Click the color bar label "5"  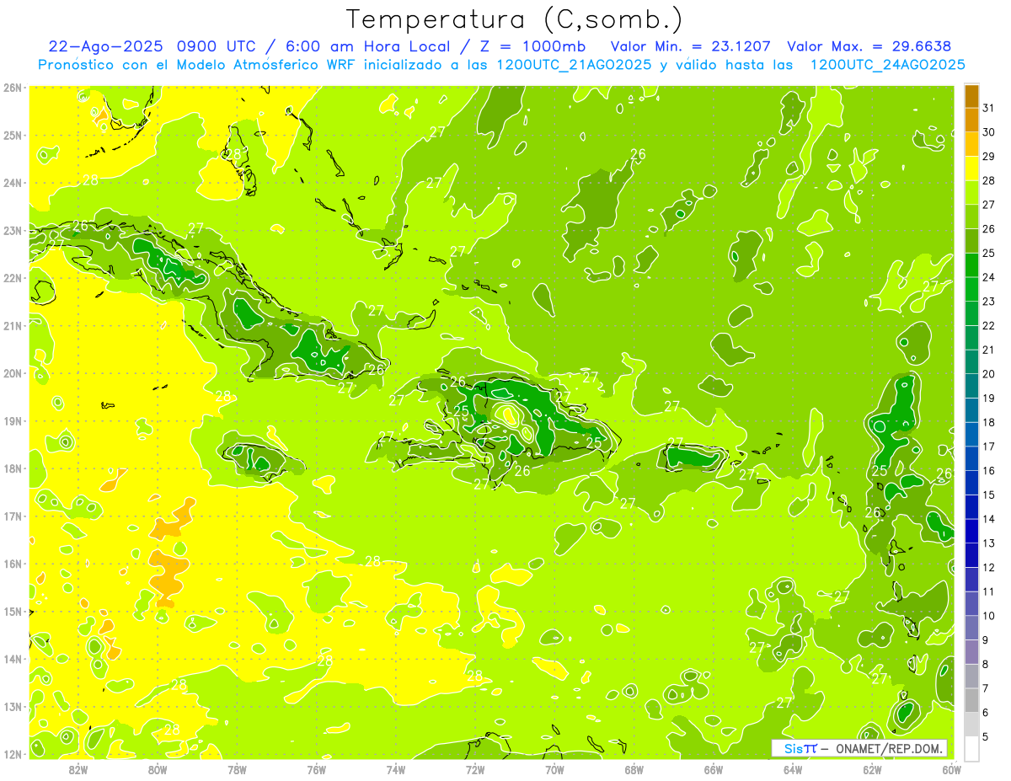click(985, 737)
